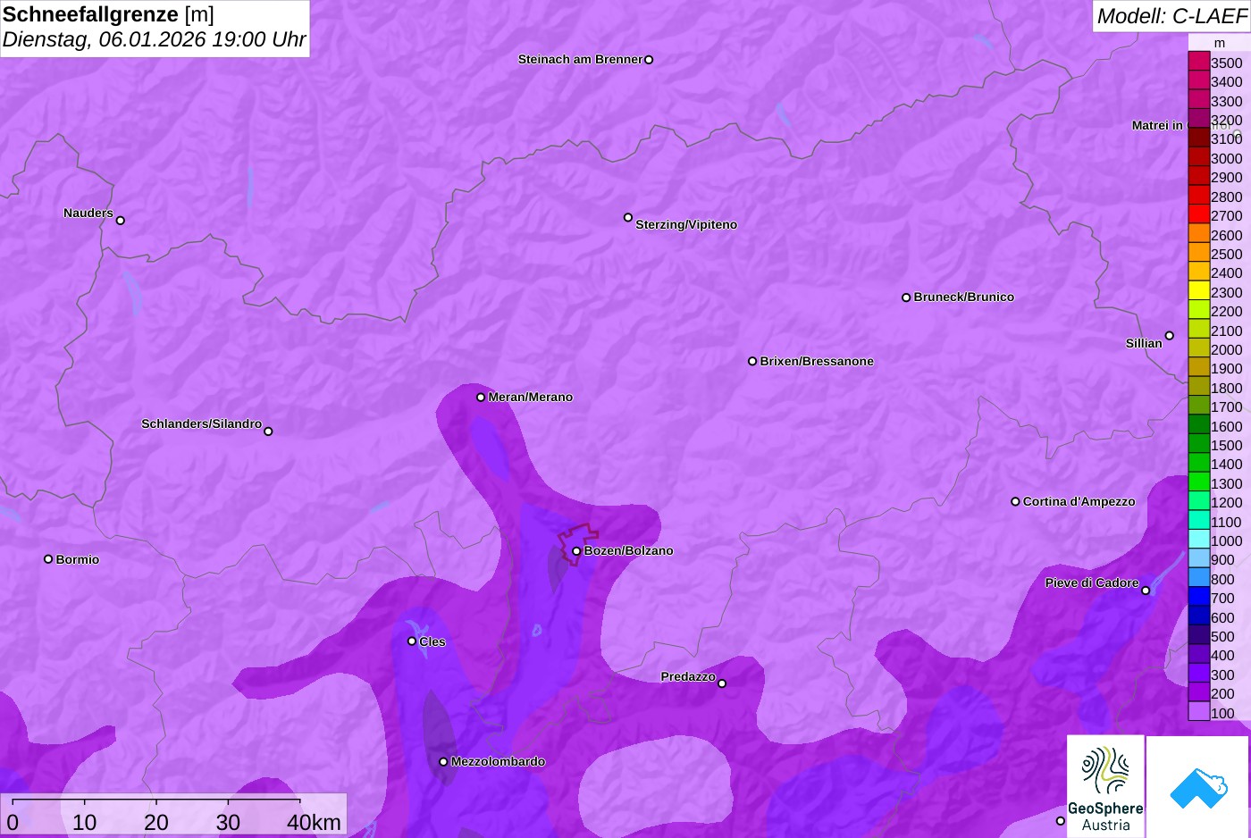Pick the Sterzing/Vipiteno map marker
Image resolution: width=1251 pixels, height=838 pixels.
coord(628,217)
